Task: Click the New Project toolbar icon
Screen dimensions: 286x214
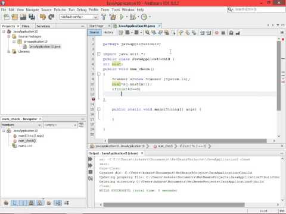Action: click(x=15, y=17)
